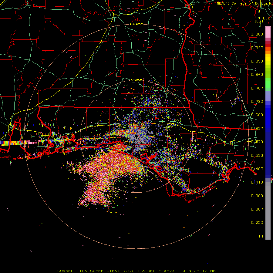Click the 0.253 value on the color scale
273x273 pixels.
[257, 223]
